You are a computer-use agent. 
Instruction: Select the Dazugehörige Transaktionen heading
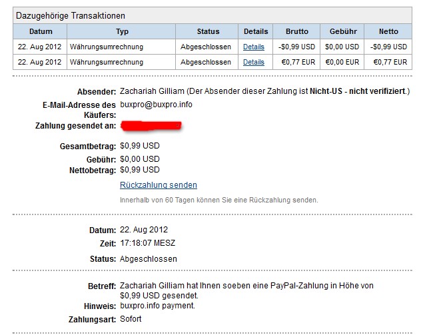[71, 15]
